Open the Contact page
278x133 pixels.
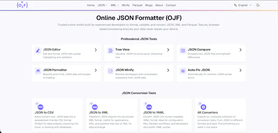coord(171,5)
